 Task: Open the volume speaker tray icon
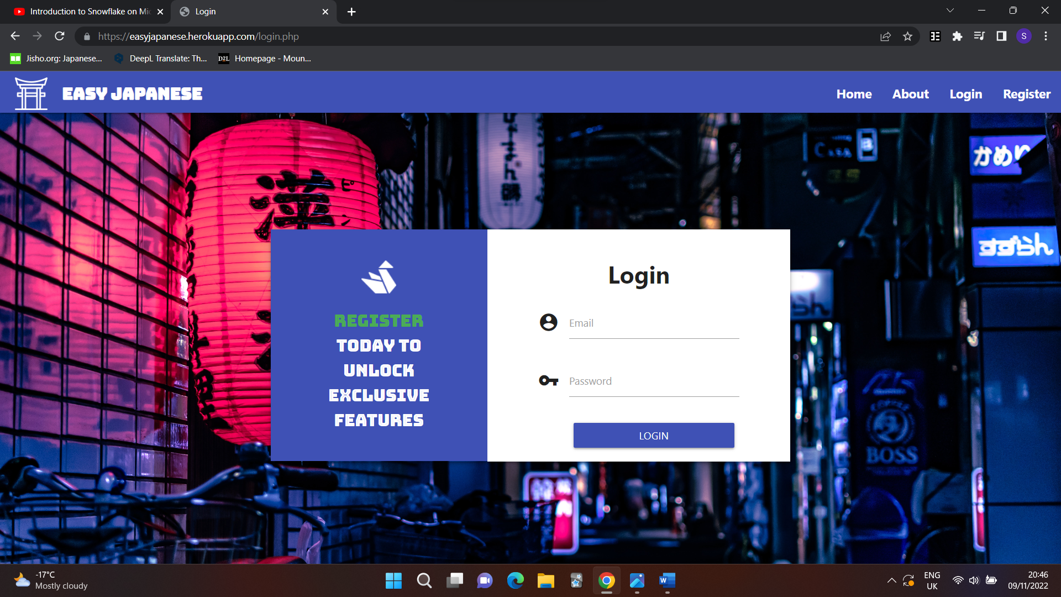click(974, 580)
